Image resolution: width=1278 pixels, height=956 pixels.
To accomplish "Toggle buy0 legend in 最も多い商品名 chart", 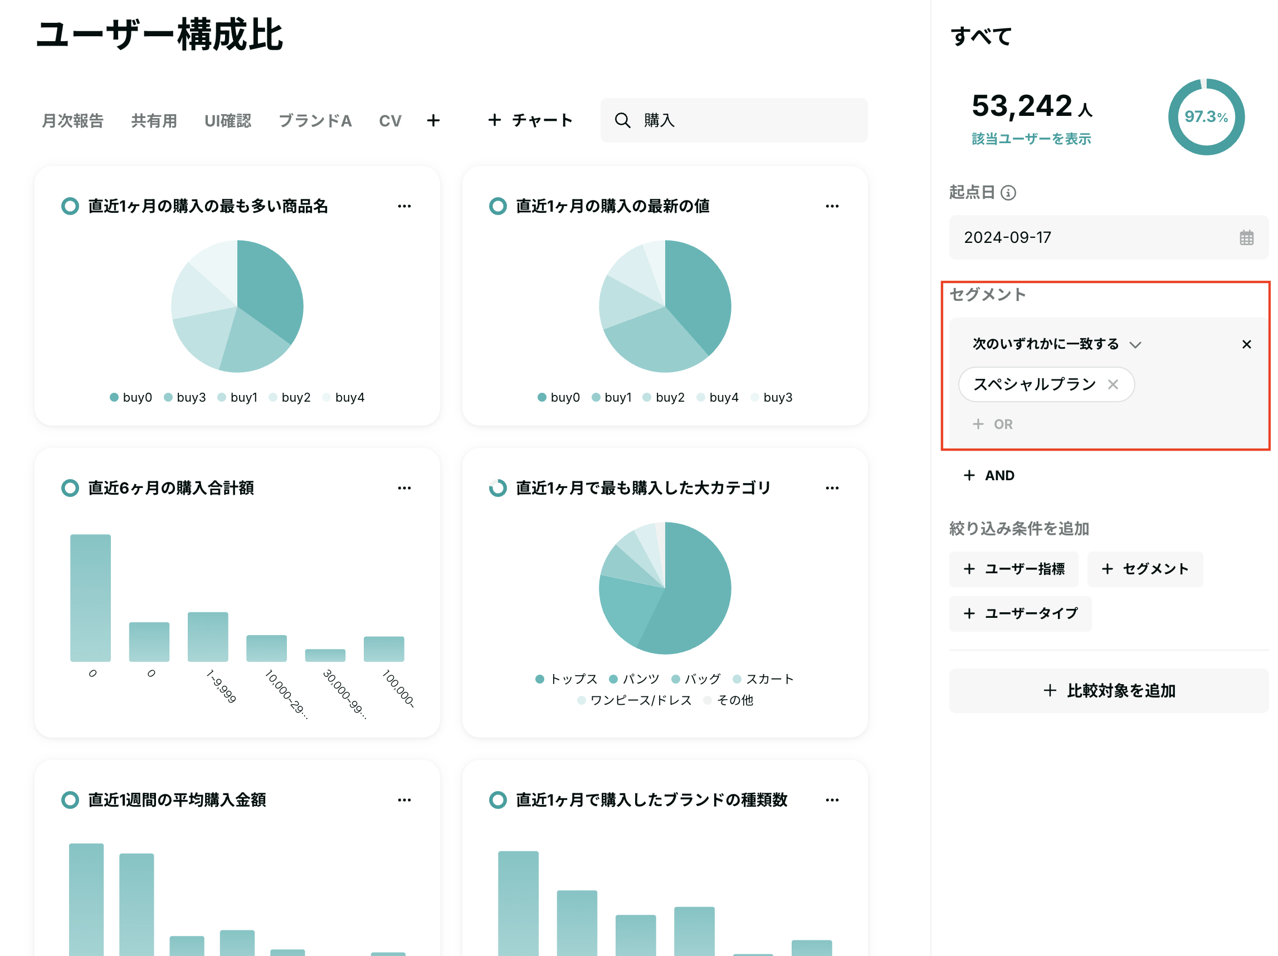I will 130,397.
